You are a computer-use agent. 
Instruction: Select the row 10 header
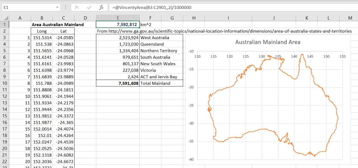click(x=4, y=83)
